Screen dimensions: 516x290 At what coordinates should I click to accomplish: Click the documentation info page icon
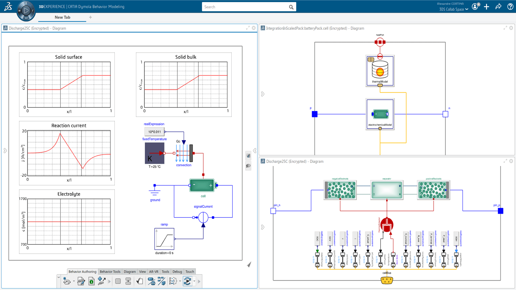click(x=91, y=281)
